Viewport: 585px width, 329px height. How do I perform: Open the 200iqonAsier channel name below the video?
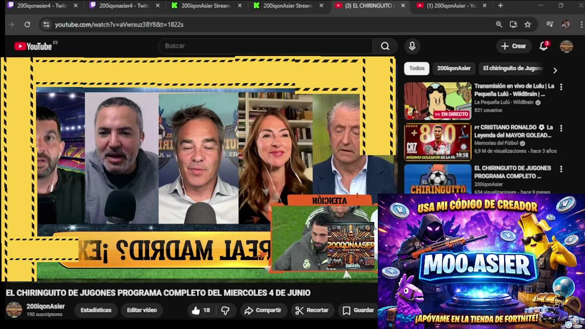(45, 307)
